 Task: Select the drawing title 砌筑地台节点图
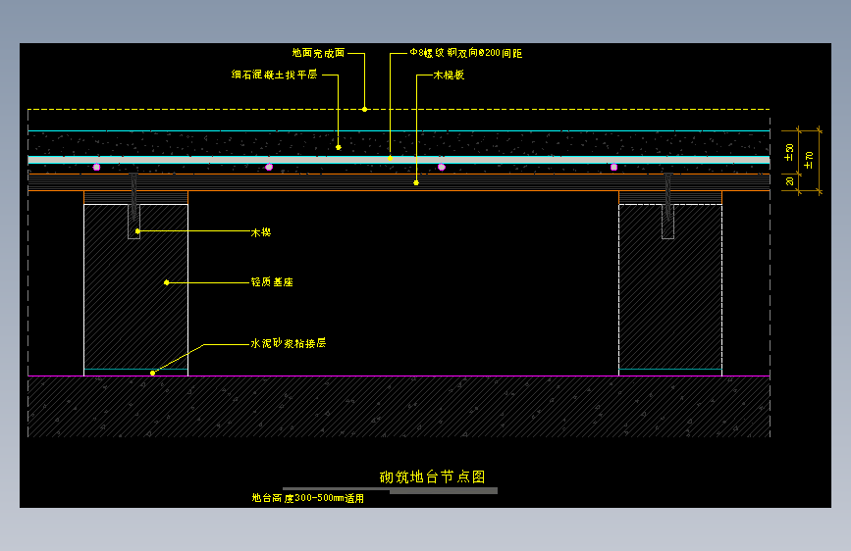tap(432, 476)
